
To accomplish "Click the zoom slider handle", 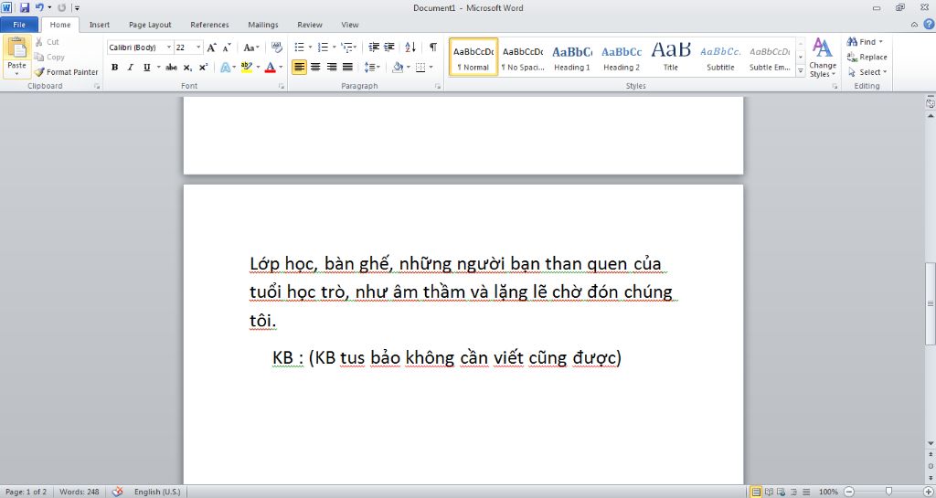I will (888, 492).
